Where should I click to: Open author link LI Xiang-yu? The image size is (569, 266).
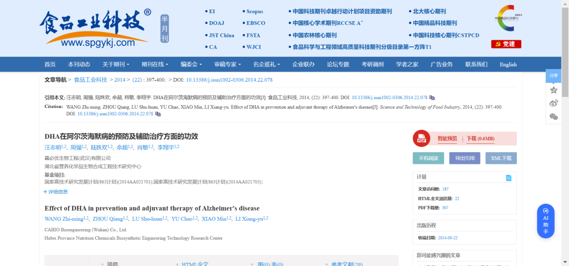point(249,219)
